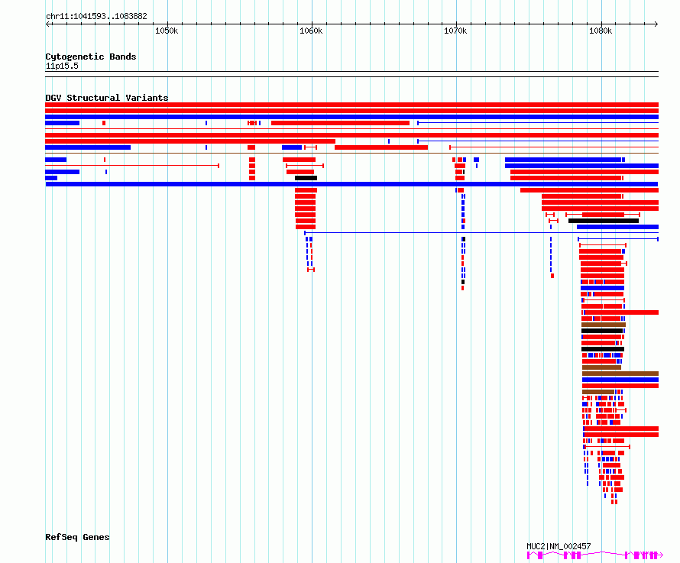The width and height of the screenshot is (680, 563).
Task: Click the 1080k ruler label
Action: (x=601, y=31)
